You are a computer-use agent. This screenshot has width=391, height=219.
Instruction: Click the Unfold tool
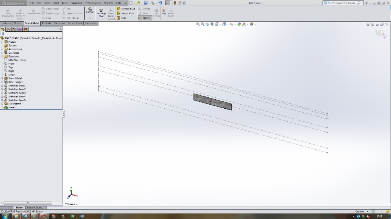click(144, 9)
